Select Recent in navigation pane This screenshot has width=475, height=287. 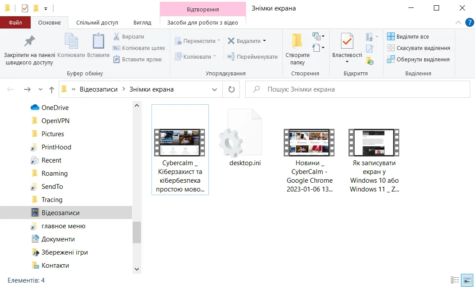46,160
